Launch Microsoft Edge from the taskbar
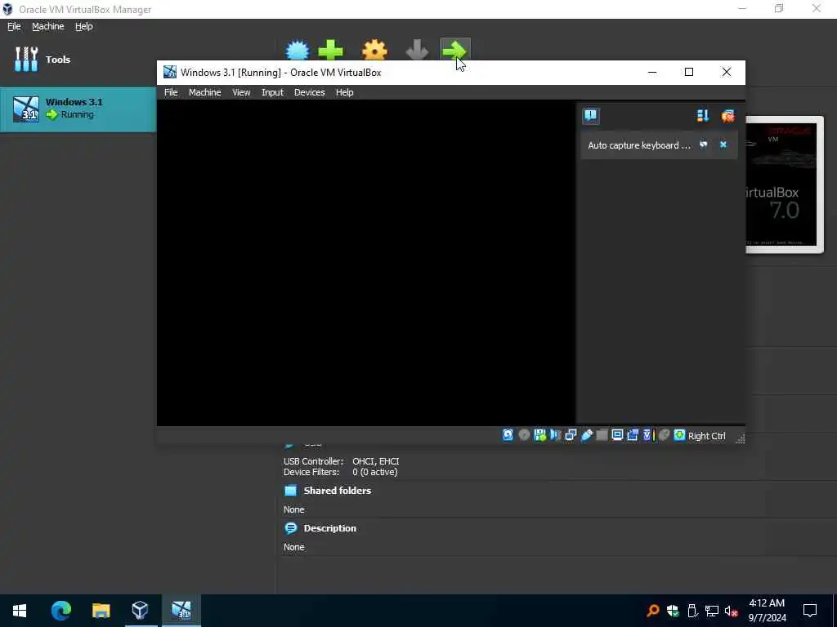This screenshot has height=627, width=837. coord(60,611)
